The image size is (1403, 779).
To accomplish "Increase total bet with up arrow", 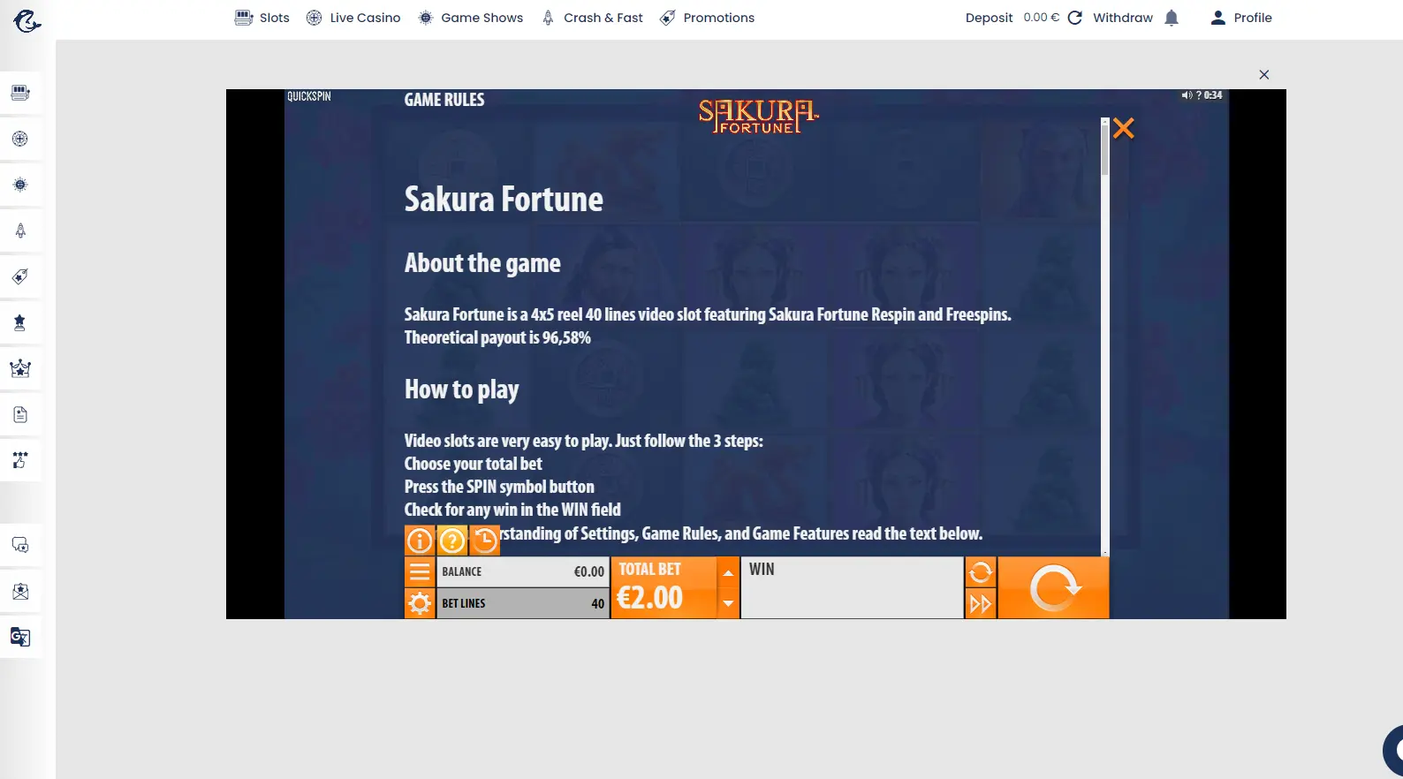I will tap(728, 572).
